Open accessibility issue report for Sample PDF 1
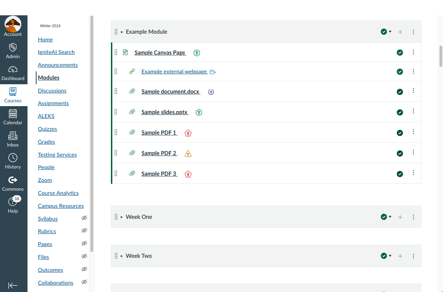The image size is (443, 292). tap(188, 133)
